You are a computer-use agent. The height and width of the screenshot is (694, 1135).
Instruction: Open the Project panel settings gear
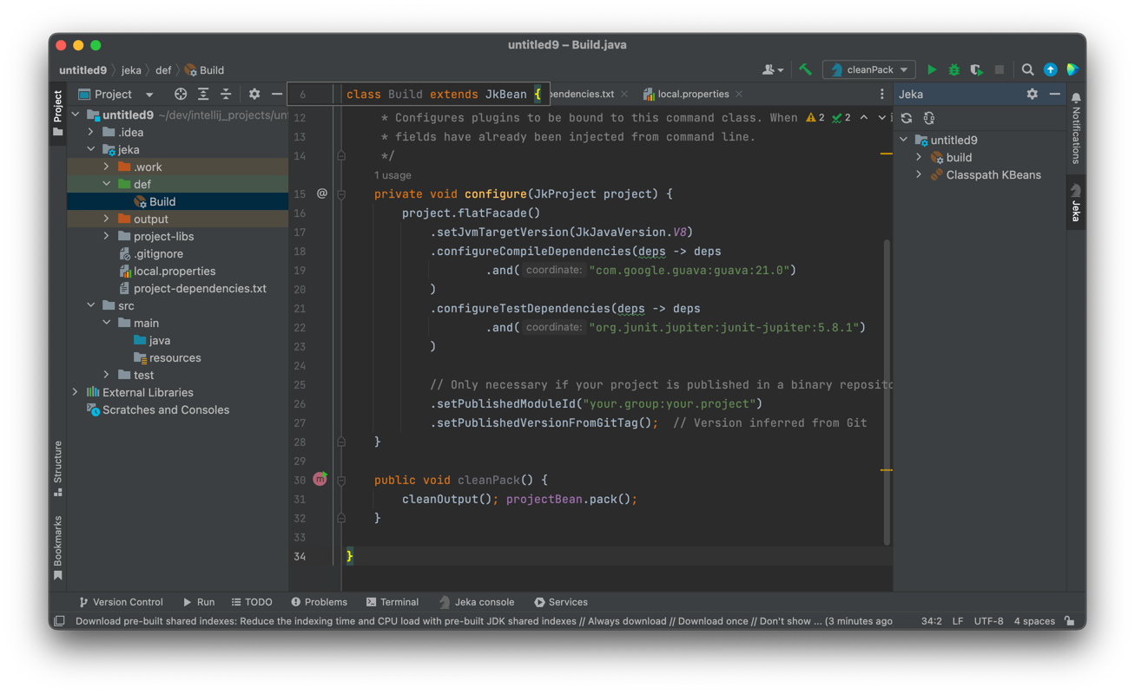coord(254,94)
